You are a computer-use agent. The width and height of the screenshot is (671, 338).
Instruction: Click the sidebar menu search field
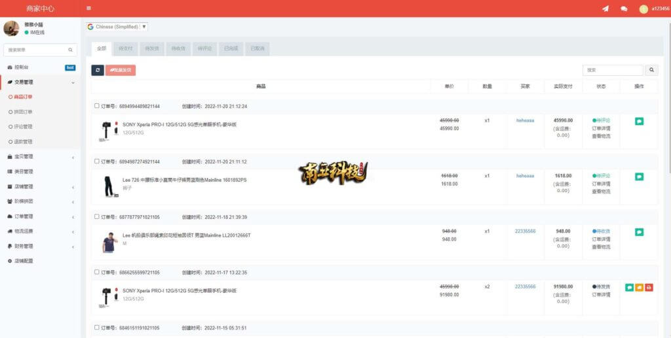[x=40, y=50]
